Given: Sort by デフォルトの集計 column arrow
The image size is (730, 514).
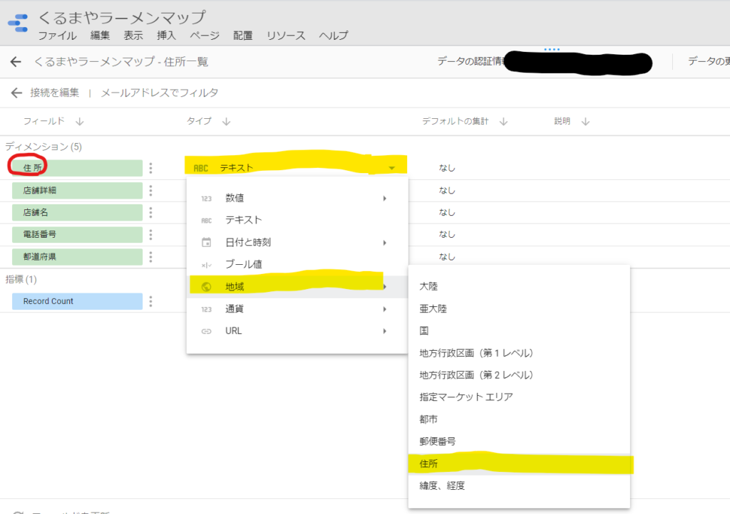Looking at the screenshot, I should pos(503,122).
